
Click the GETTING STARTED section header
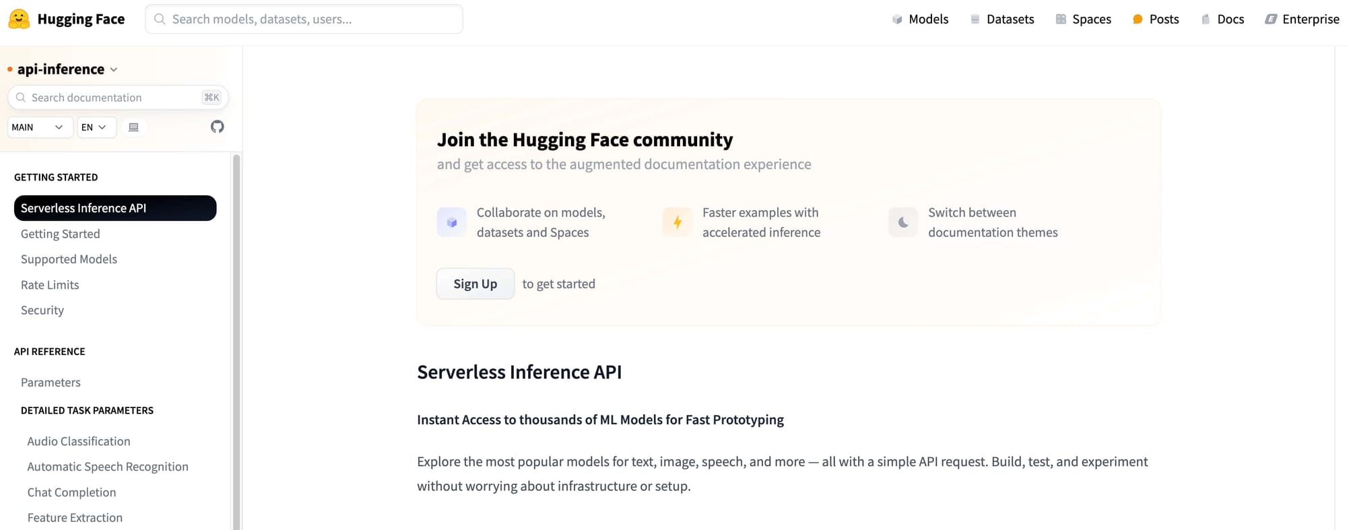point(56,177)
